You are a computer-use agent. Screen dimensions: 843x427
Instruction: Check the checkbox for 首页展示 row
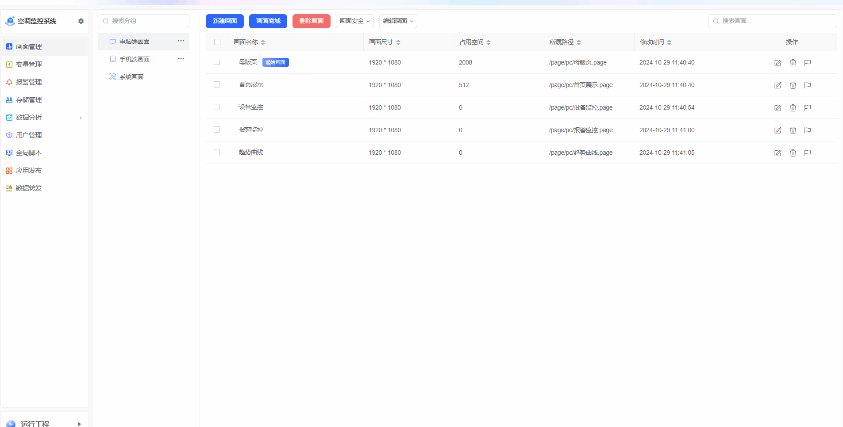217,84
